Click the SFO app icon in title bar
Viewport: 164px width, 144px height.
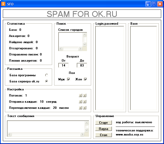3,4
